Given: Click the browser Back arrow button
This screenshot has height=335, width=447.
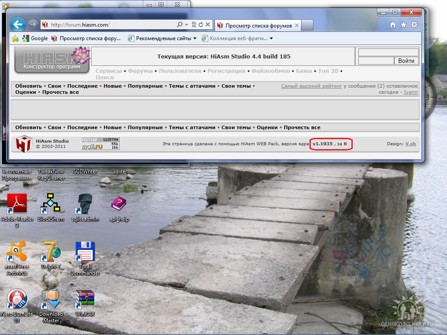Looking at the screenshot, I should point(17,24).
